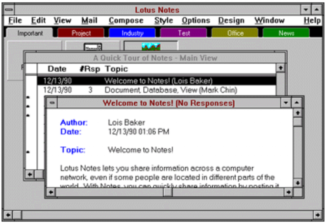This screenshot has height=224, width=326.
Task: Switch to the Industry workspace tab
Action: (132, 33)
